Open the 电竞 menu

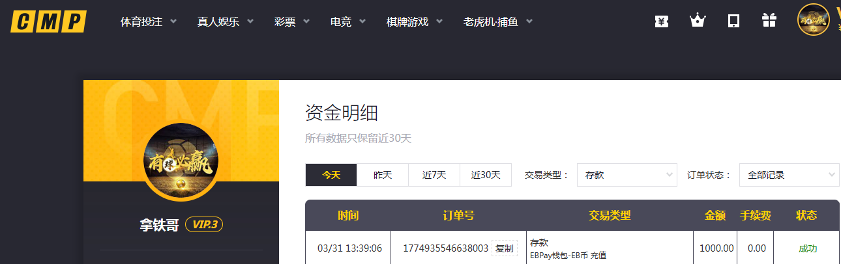coord(341,21)
